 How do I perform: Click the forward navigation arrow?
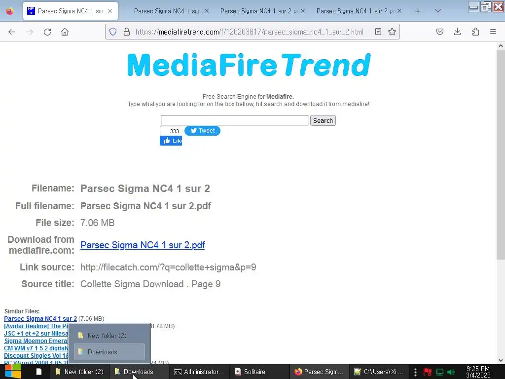pos(30,32)
